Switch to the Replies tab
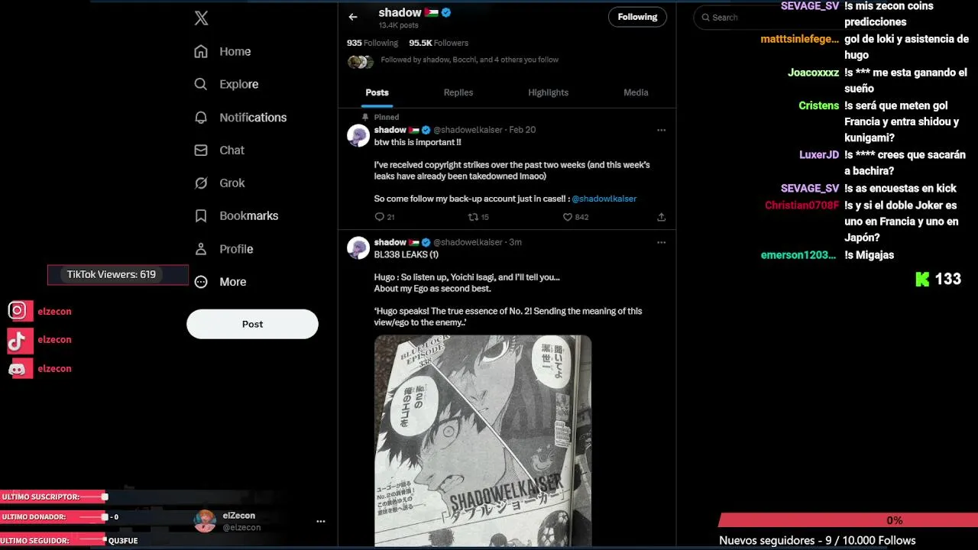Screen dimensions: 978x550 click(458, 92)
